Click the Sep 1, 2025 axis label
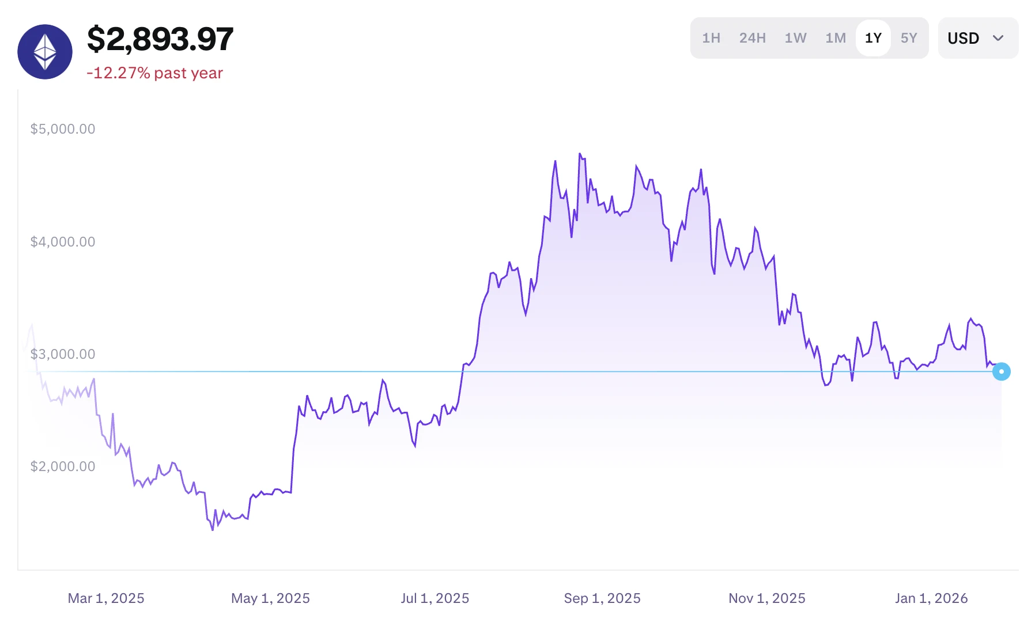 point(602,598)
